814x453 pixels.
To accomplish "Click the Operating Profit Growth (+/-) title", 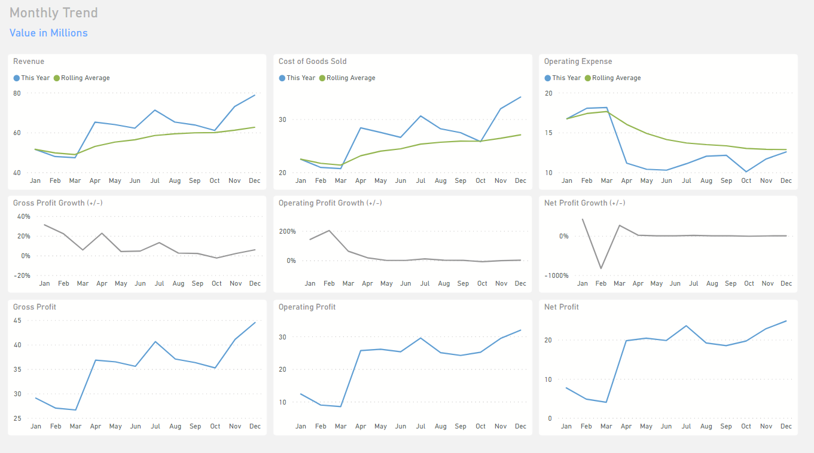I will tap(331, 203).
